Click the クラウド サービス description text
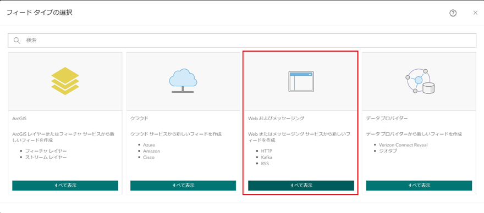Screen dimensions: 484x213 (176, 134)
